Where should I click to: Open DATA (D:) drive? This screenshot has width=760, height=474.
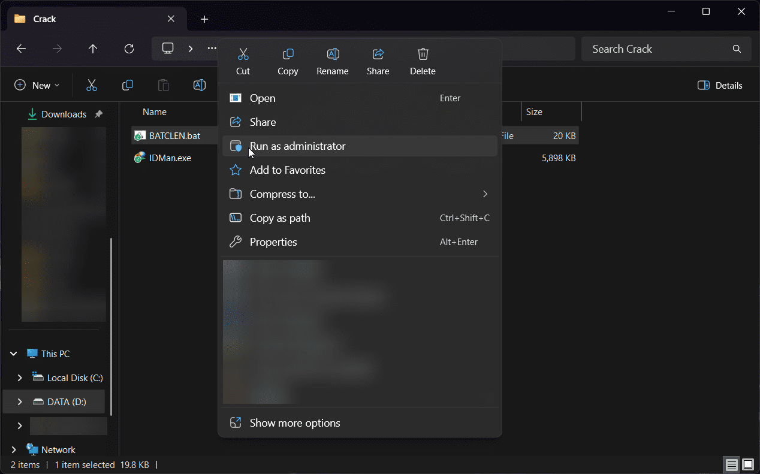click(x=67, y=402)
